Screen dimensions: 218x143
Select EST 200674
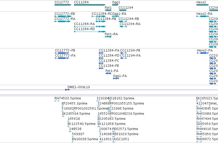(x=100, y=132)
